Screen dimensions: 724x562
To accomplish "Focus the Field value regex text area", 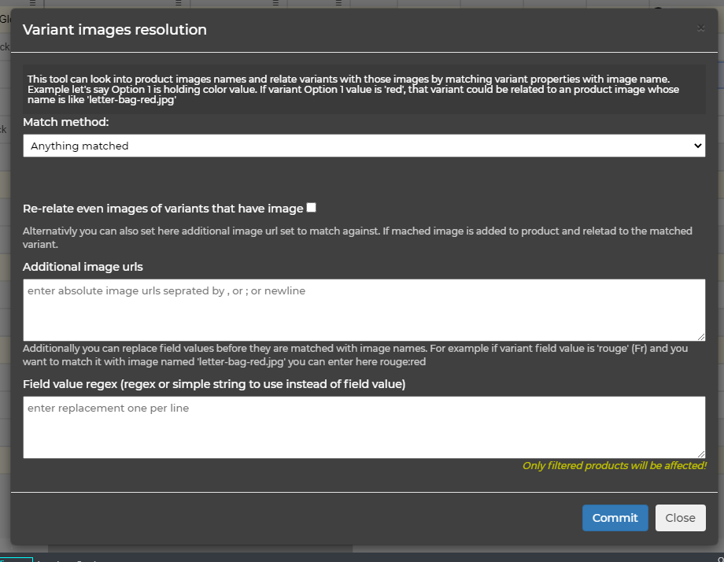I will pos(364,427).
